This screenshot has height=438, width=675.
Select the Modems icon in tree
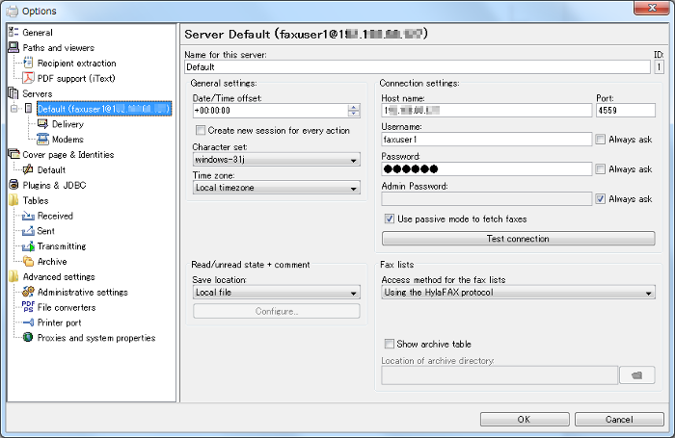(43, 140)
